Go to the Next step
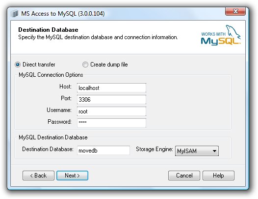Screen dimensions: 258x199 (72, 176)
